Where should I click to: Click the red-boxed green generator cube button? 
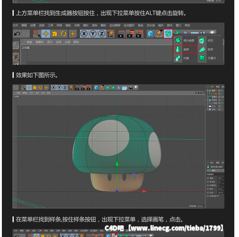coord(168,33)
